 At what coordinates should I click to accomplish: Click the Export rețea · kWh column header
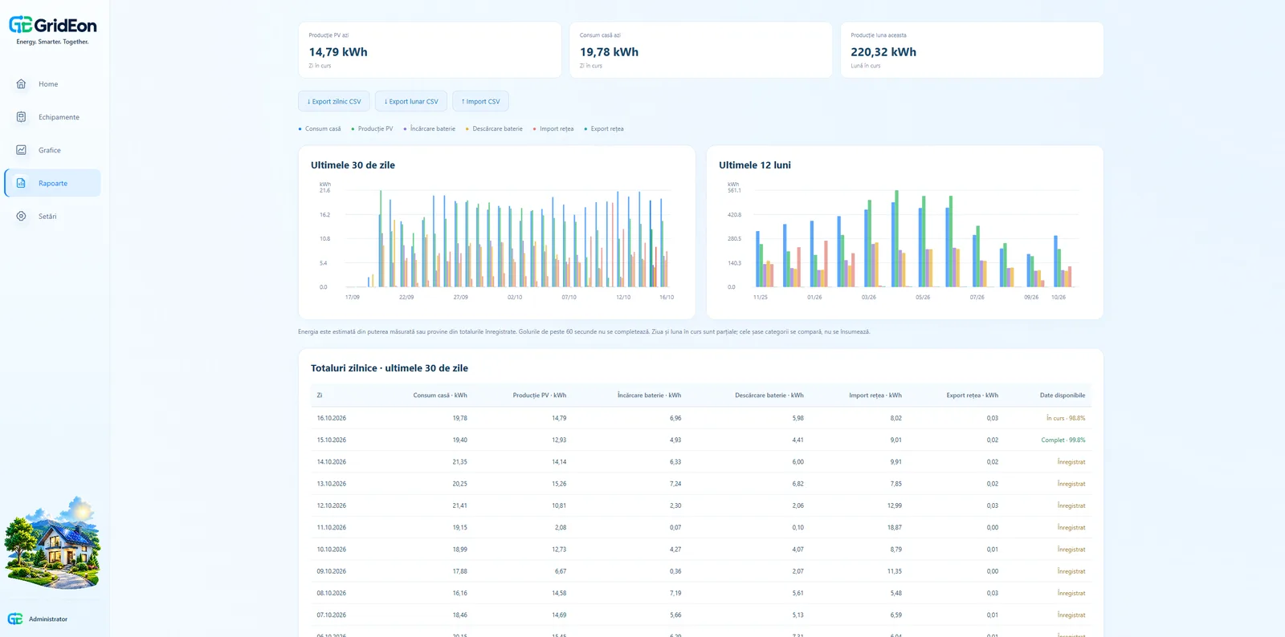[973, 396]
